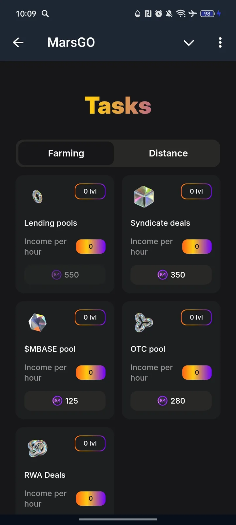Tap the back arrow next to MarsGO
Screen dimensions: 236x525
click(x=18, y=43)
